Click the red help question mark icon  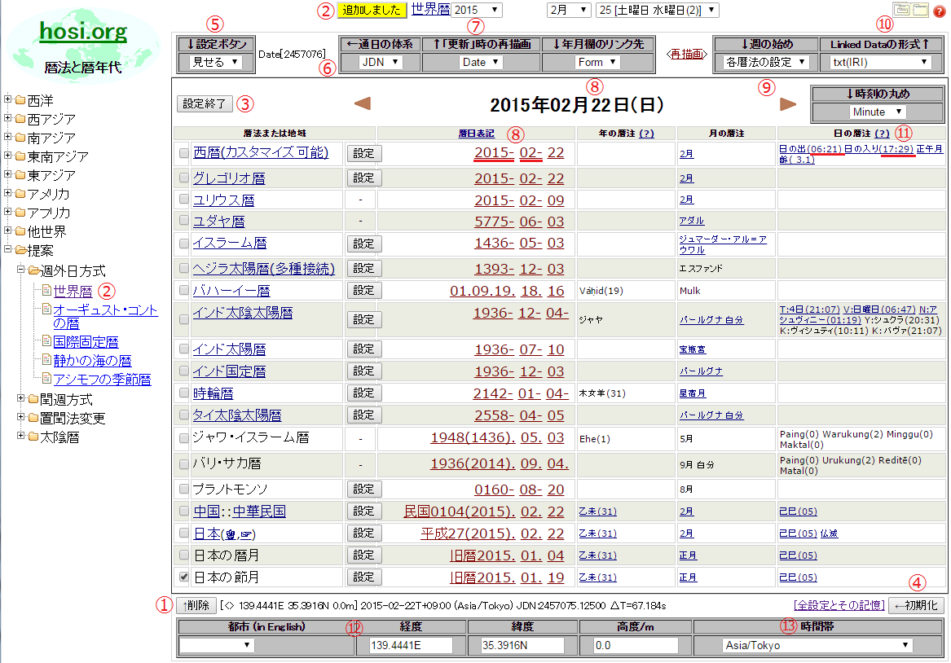(x=938, y=11)
